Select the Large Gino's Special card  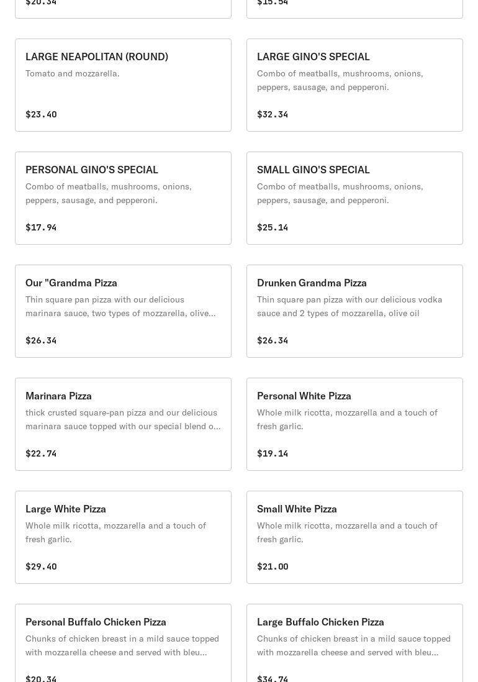tap(354, 85)
